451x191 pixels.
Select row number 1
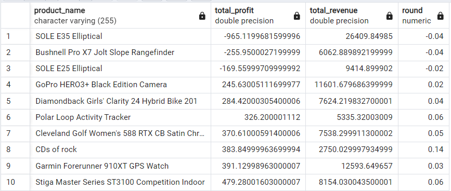coord(15,36)
